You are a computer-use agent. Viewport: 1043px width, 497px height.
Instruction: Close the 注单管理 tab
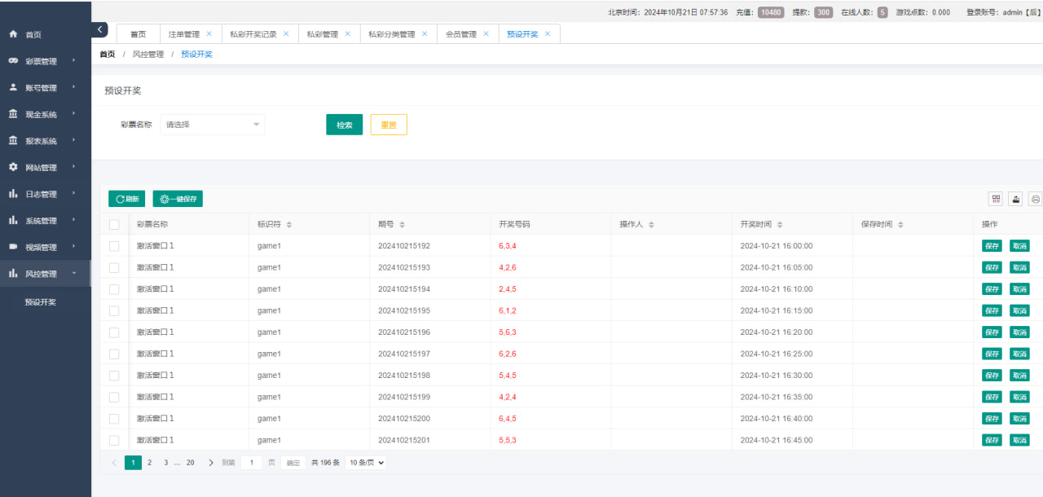(209, 34)
